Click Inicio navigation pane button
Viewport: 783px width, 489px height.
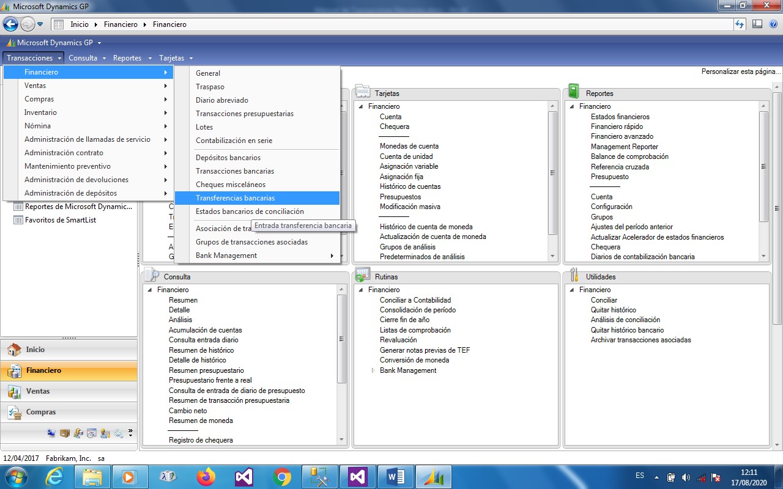69,350
